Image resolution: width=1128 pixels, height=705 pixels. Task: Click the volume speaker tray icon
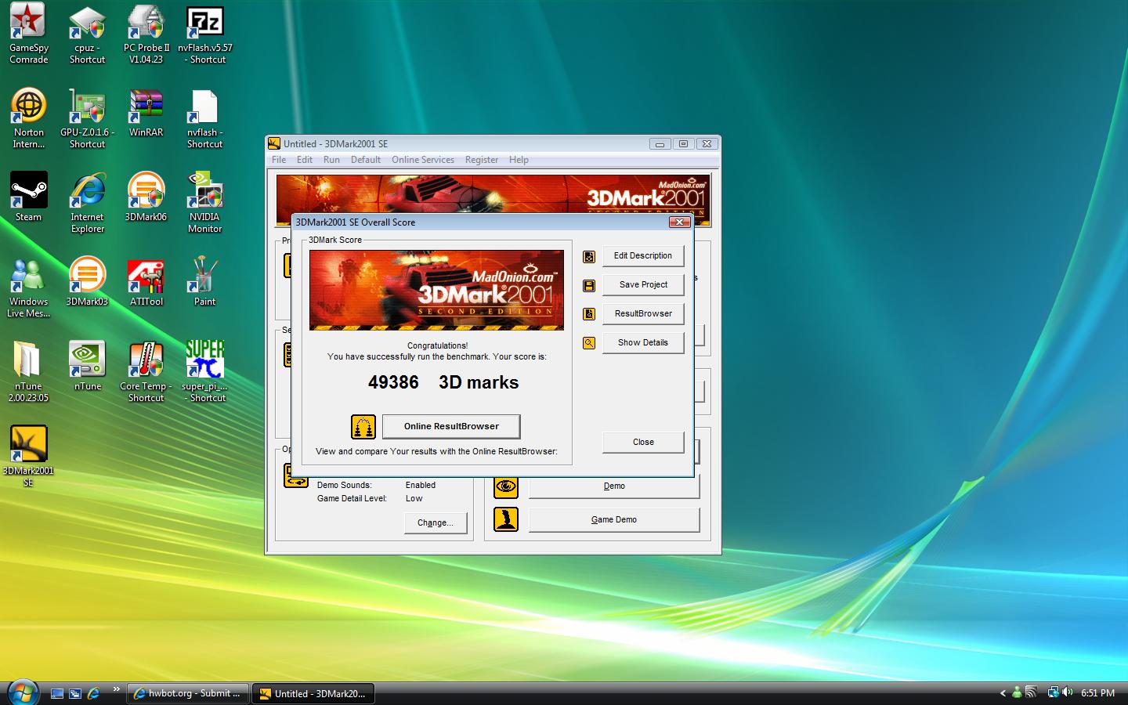[x=1068, y=692]
